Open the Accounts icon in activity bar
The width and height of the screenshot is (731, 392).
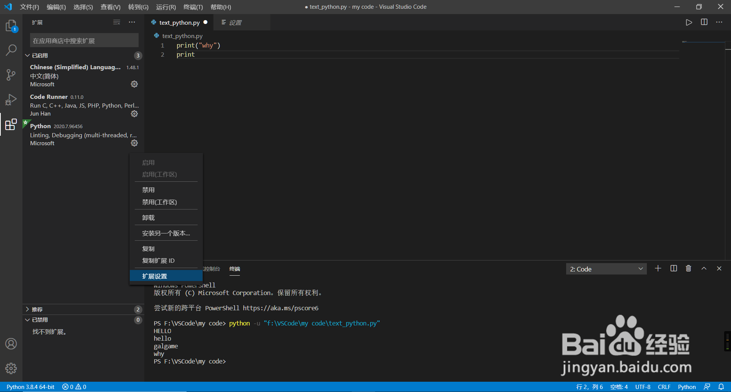[x=11, y=344]
